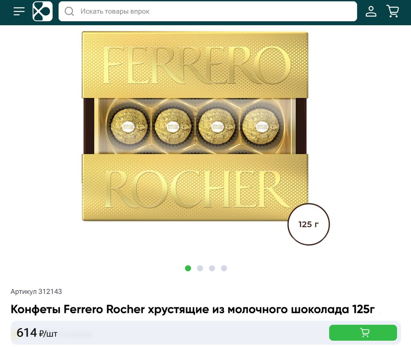This screenshot has width=411, height=347.
Task: Switch to the second image dot
Action: (x=200, y=268)
